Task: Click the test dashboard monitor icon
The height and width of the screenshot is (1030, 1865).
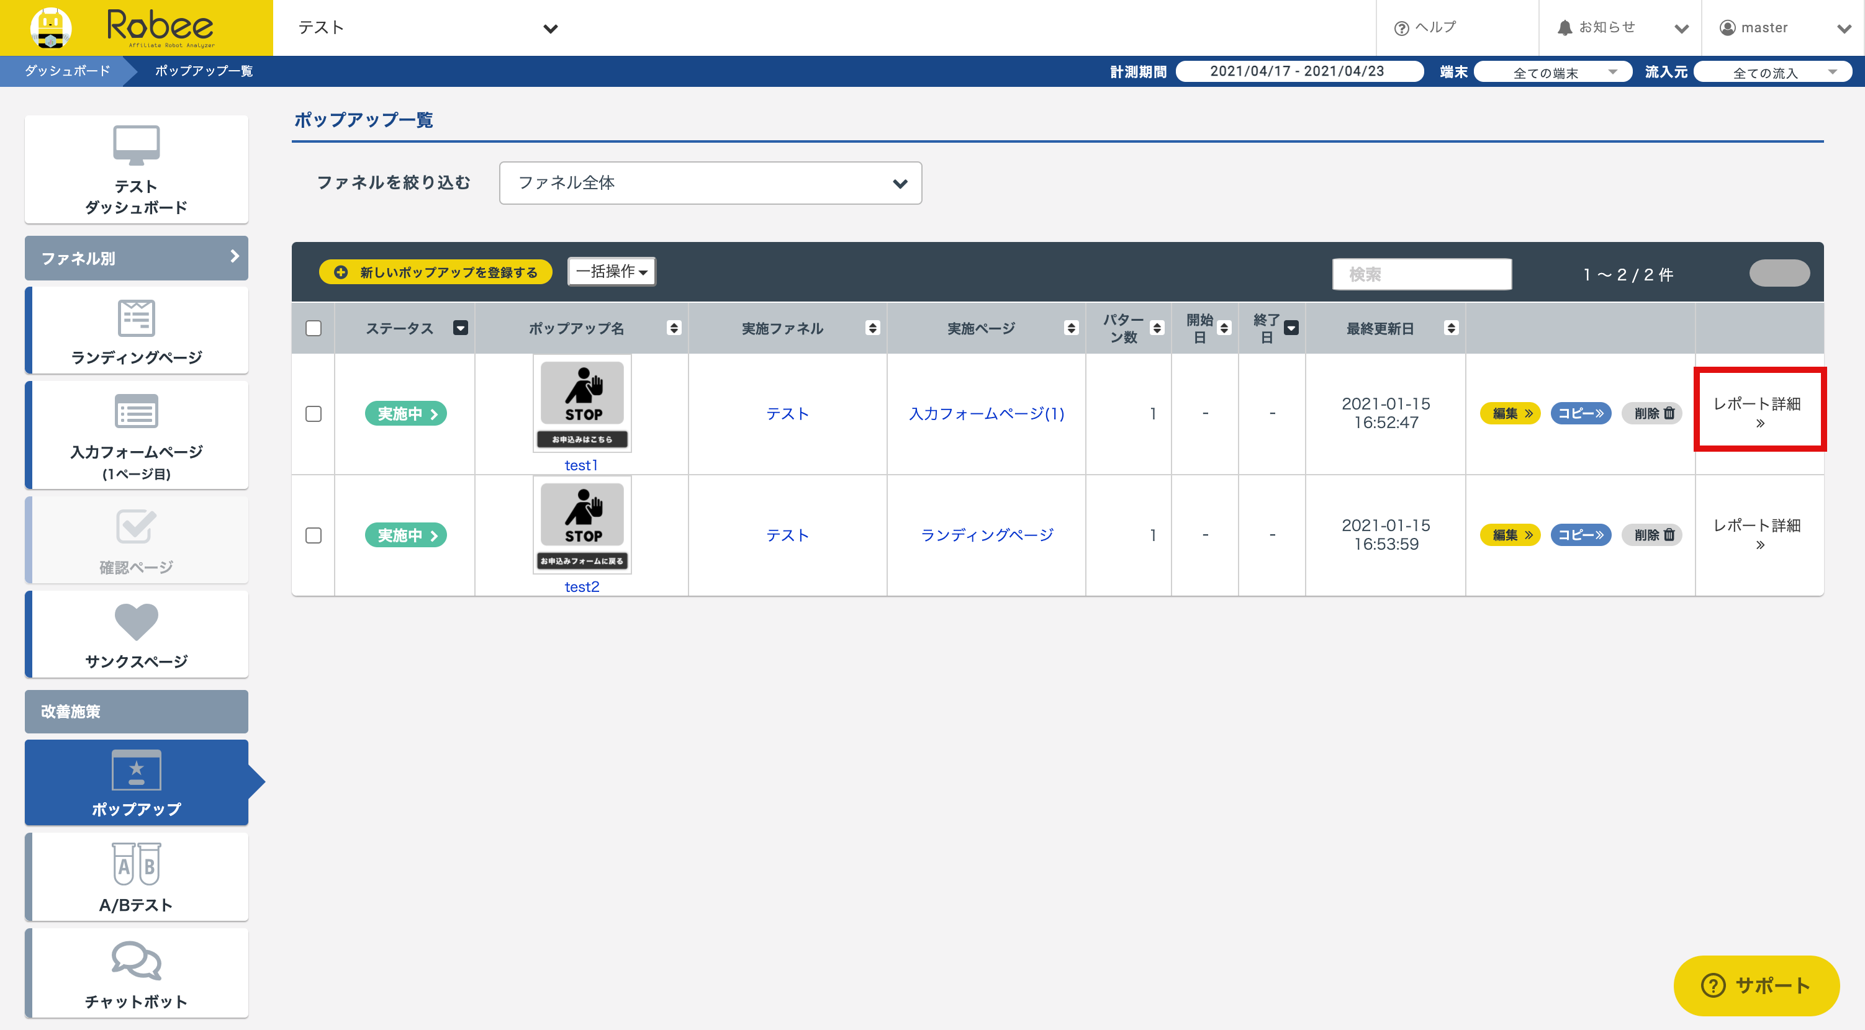Action: pyautogui.click(x=136, y=145)
